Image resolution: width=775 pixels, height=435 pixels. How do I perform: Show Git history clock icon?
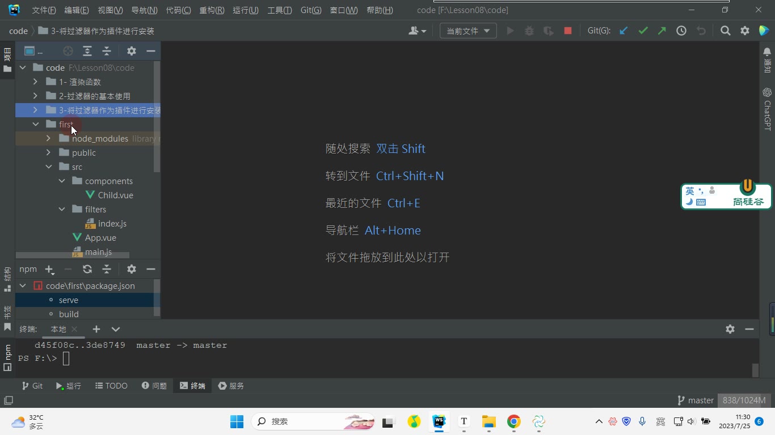681,31
